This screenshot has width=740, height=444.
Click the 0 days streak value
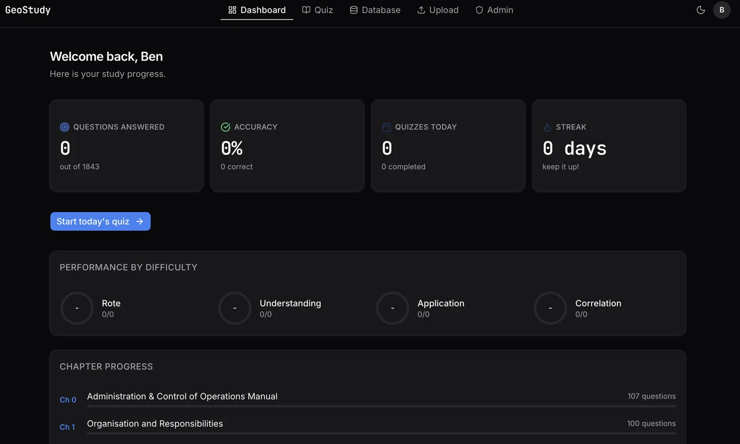(x=575, y=148)
